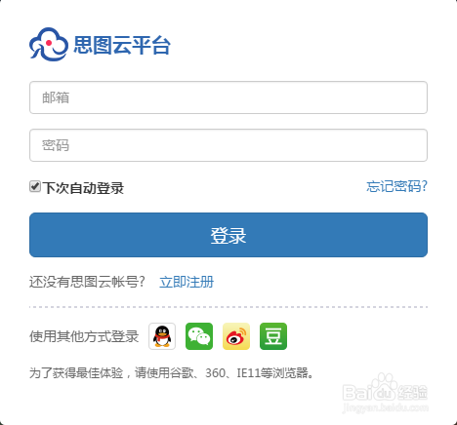Open the 忘记密码? link
Screen dimensions: 457x425
click(396, 186)
